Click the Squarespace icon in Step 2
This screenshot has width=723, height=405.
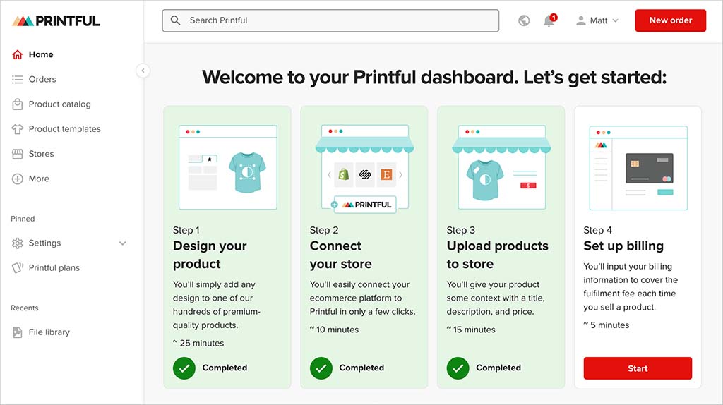pyautogui.click(x=365, y=174)
